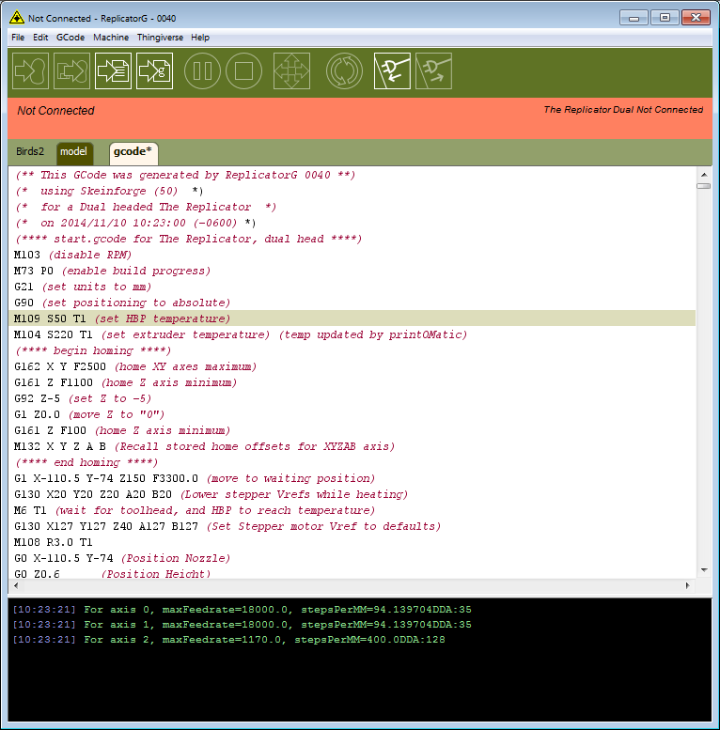Screen dimensions: 720x730
Task: Click the 'for a Dual headed The Replicator' comment
Action: pos(146,207)
